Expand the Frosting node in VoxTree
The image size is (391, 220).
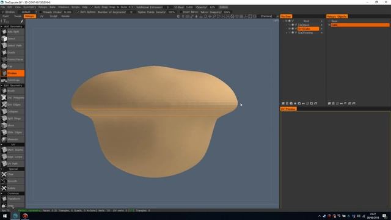click(x=287, y=32)
